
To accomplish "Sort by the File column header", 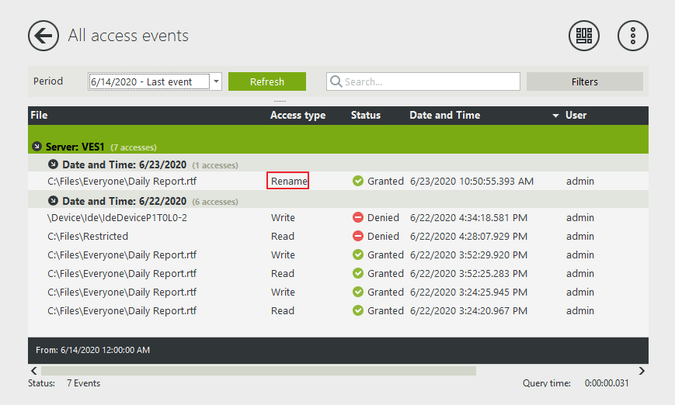I will tap(39, 116).
